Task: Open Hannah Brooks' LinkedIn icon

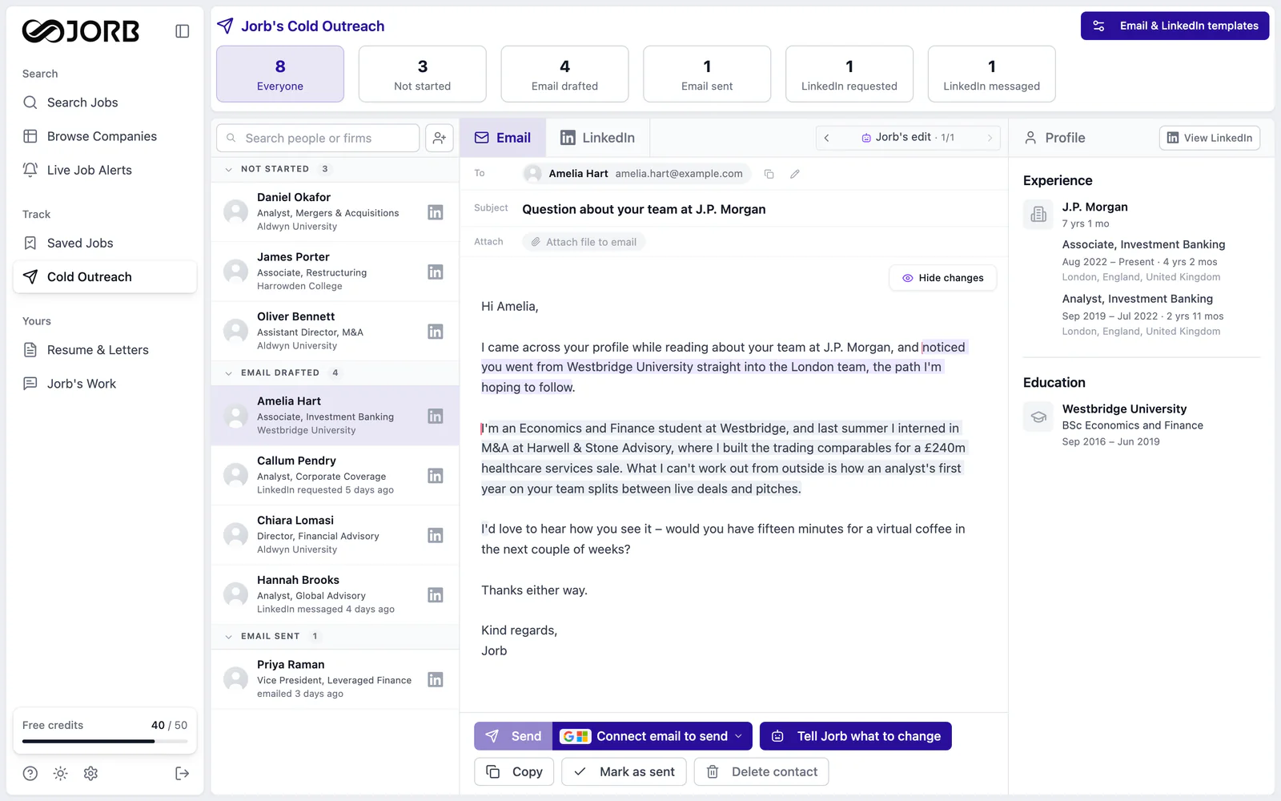Action: click(436, 595)
